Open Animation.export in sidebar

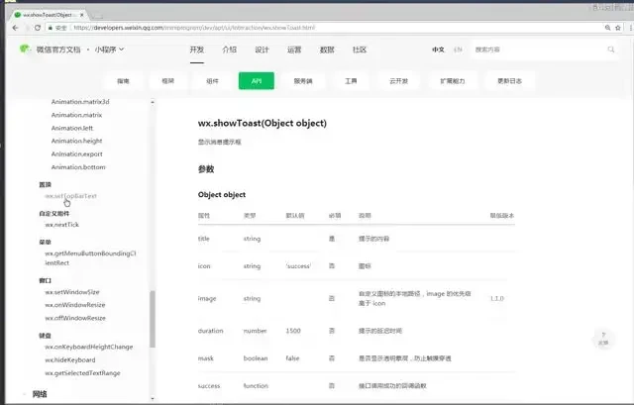(76, 154)
